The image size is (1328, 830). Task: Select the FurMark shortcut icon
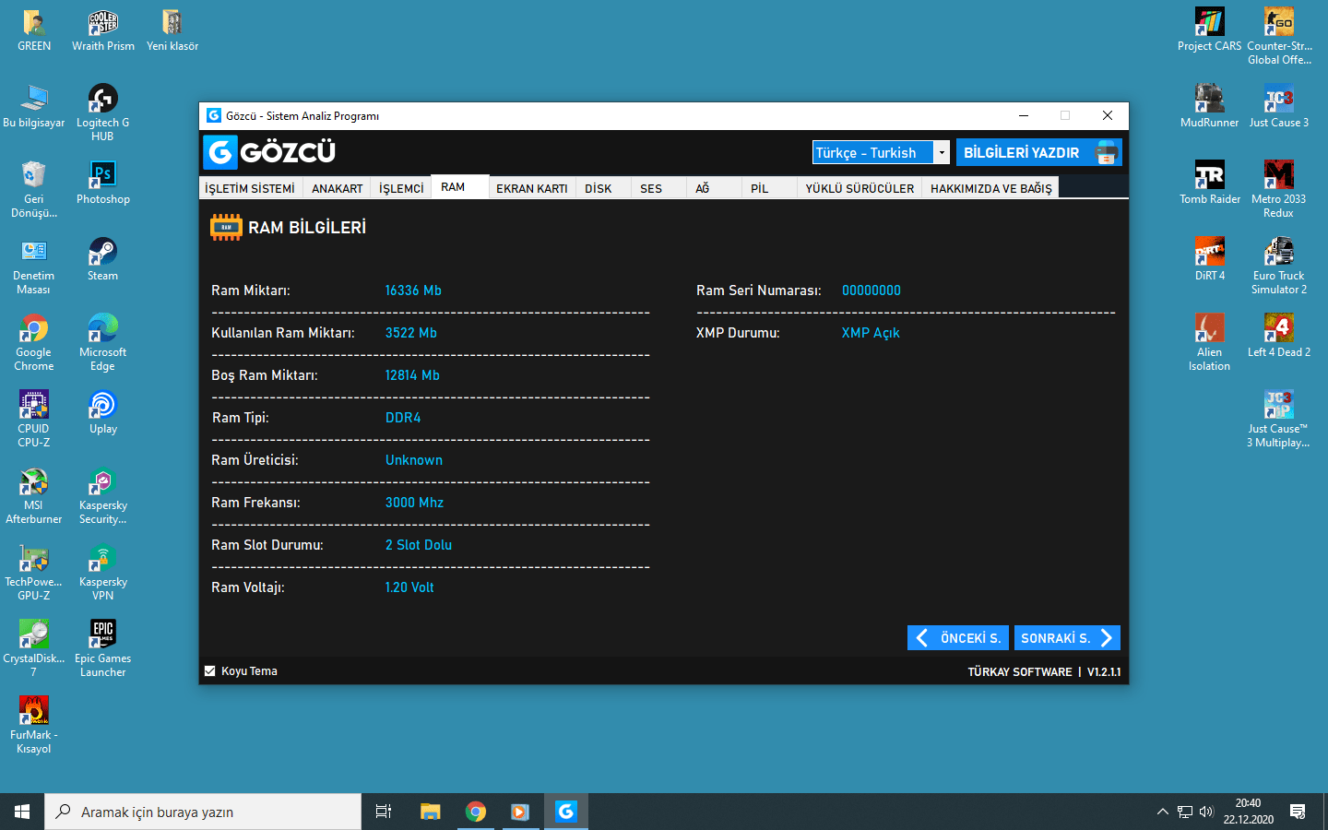pos(34,726)
